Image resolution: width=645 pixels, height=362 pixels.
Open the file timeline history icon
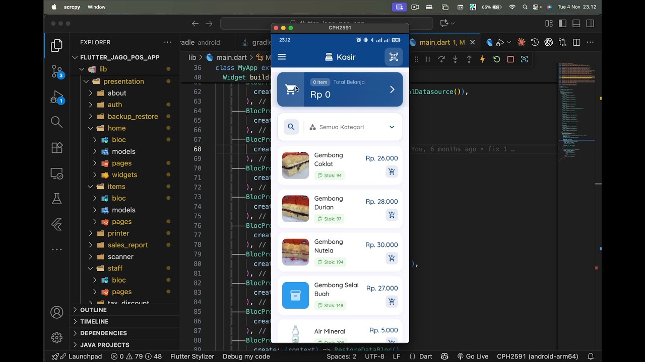point(535,42)
